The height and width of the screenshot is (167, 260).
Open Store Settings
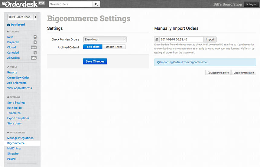tap(16, 103)
